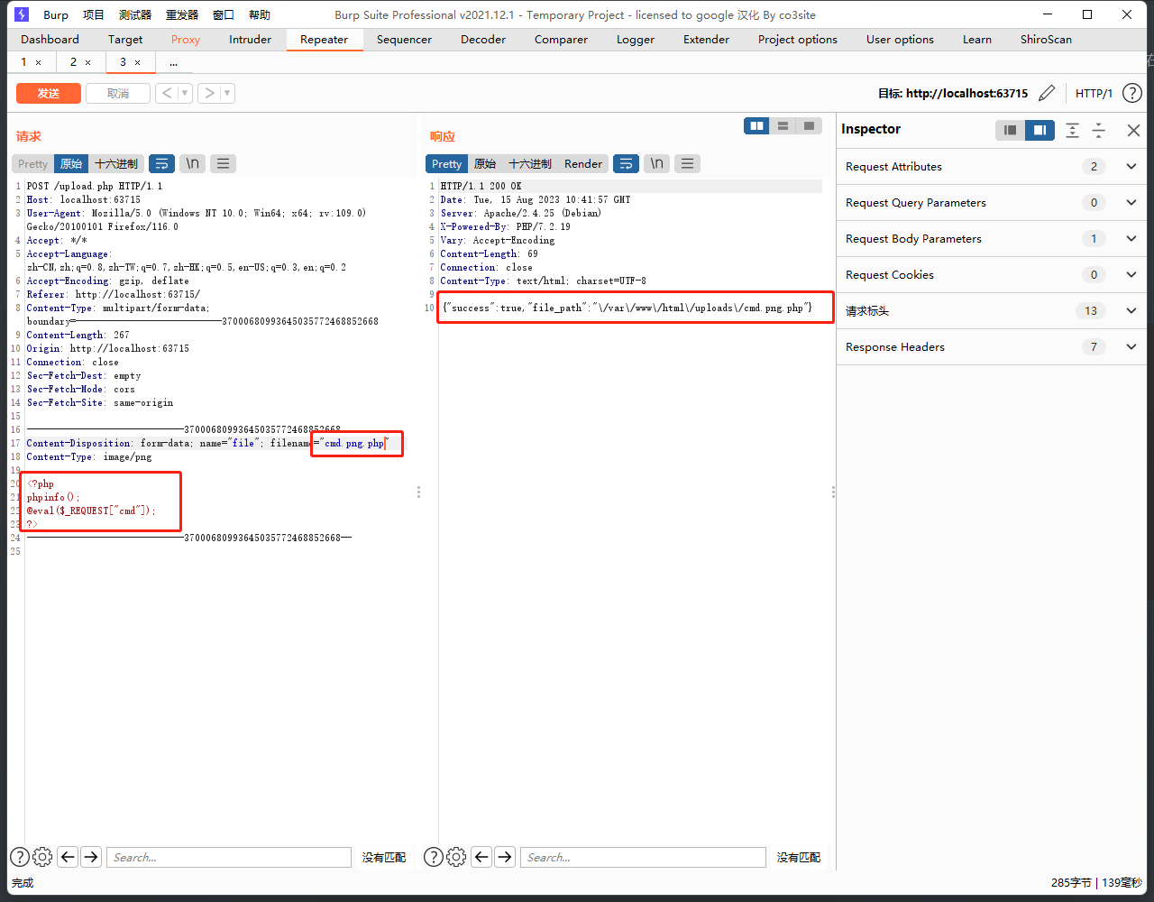This screenshot has width=1154, height=902.
Task: Open the Burp menu
Action: (x=56, y=14)
